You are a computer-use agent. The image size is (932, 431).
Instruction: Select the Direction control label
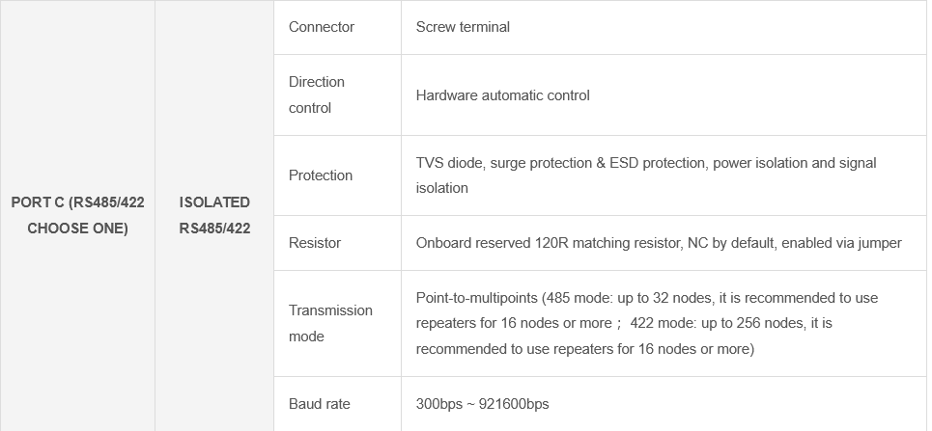pos(317,94)
